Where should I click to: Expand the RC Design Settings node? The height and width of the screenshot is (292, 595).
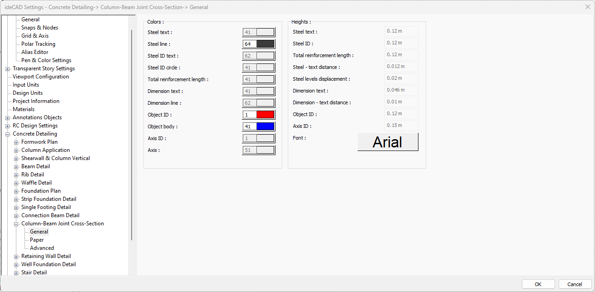click(8, 126)
